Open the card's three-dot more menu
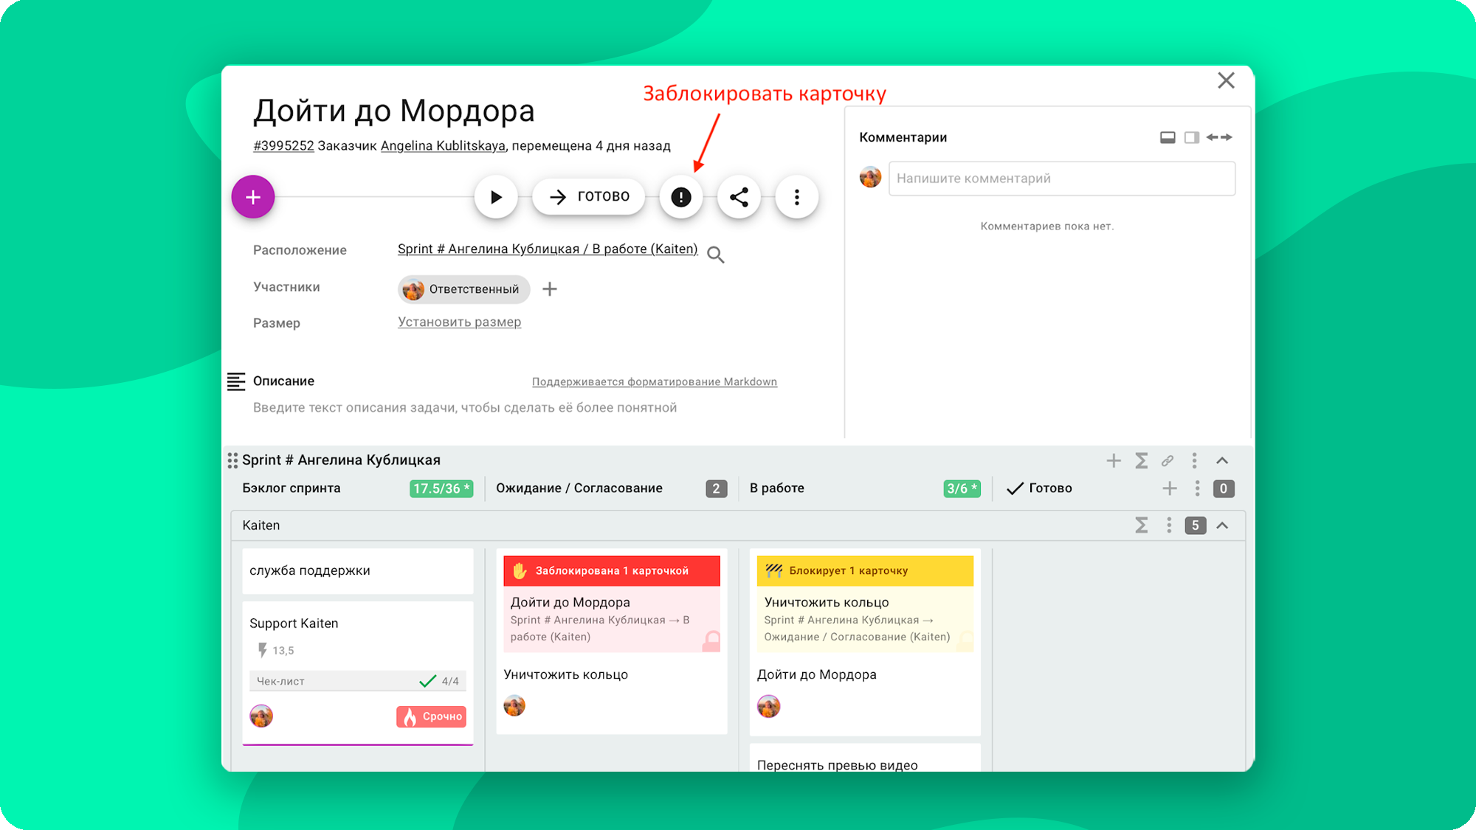Image resolution: width=1476 pixels, height=830 pixels. coord(797,197)
